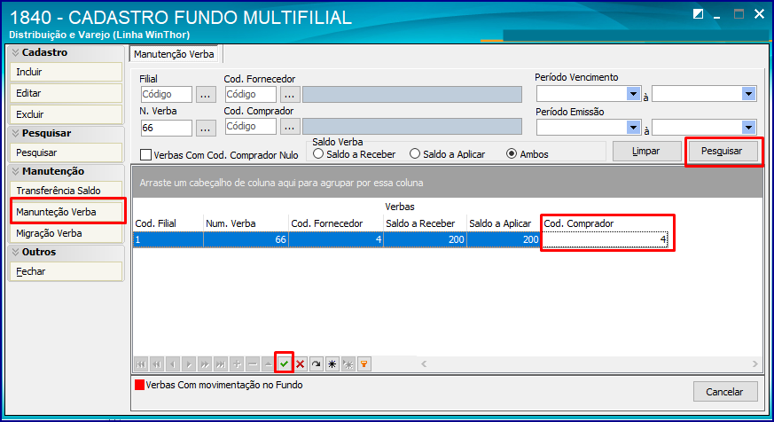Select Num. Verba cell showing 66

click(246, 240)
